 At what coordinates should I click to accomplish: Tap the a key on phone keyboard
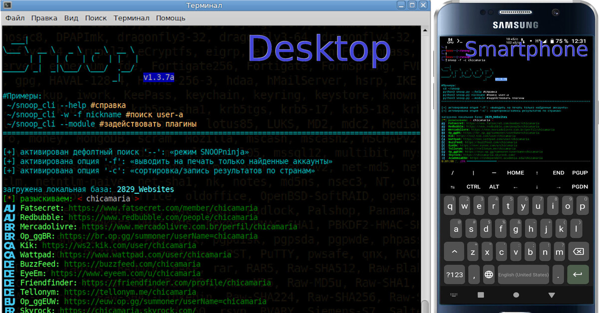456,229
